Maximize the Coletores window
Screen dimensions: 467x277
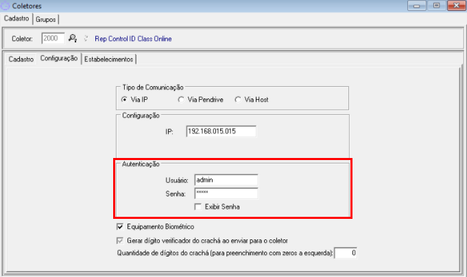436,6
